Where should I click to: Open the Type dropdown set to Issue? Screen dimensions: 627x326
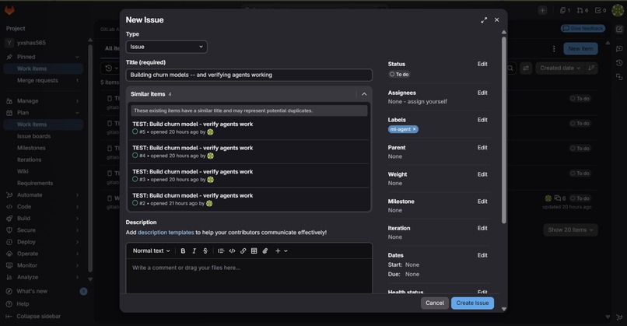(x=166, y=47)
